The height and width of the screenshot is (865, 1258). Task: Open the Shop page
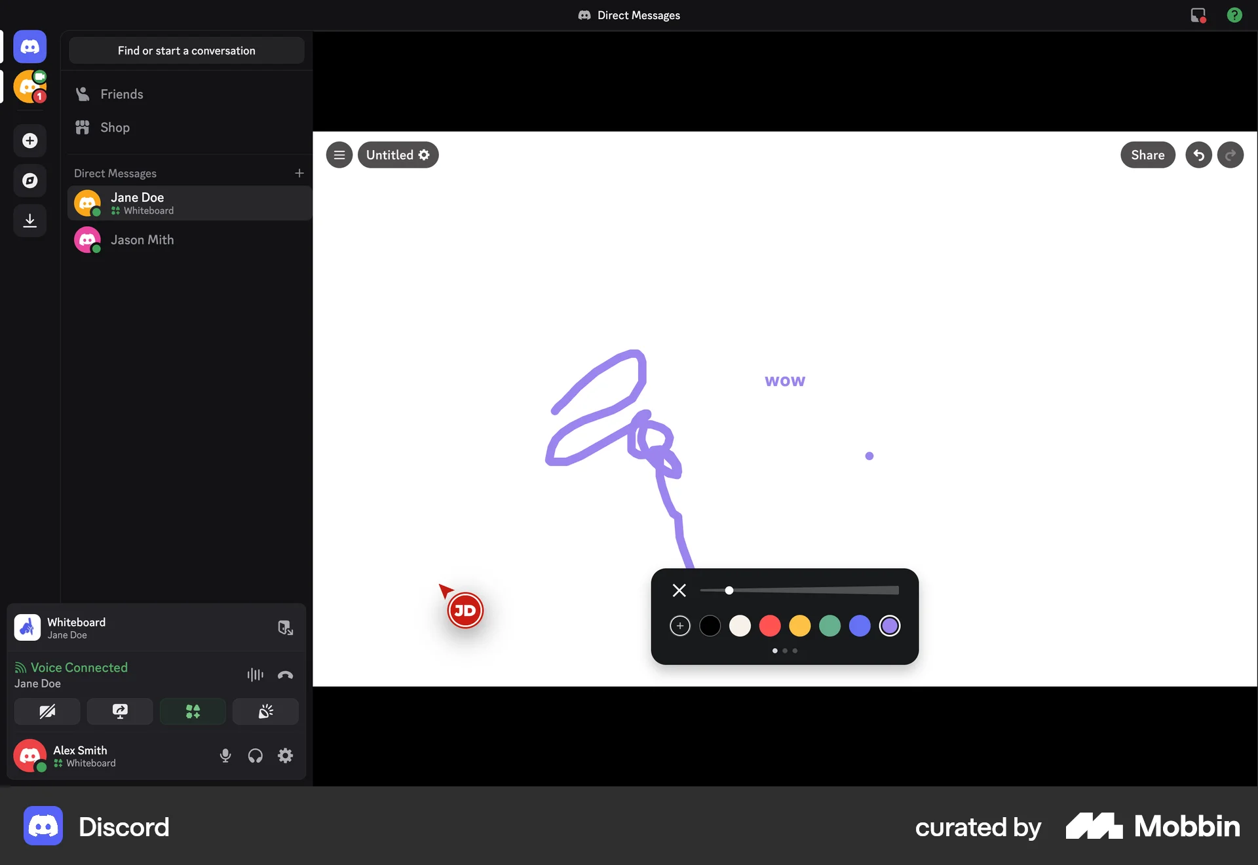pyautogui.click(x=115, y=127)
